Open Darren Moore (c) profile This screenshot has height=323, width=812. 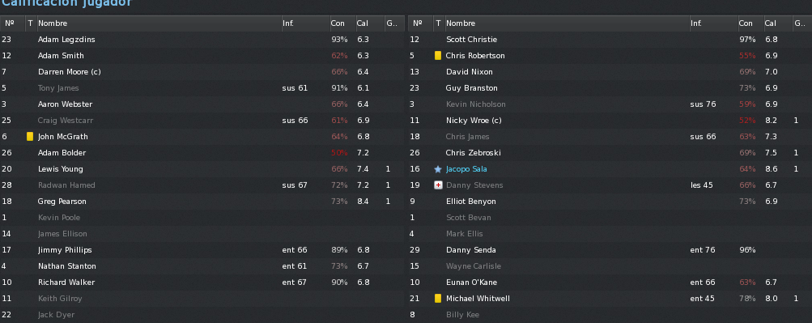(x=70, y=72)
